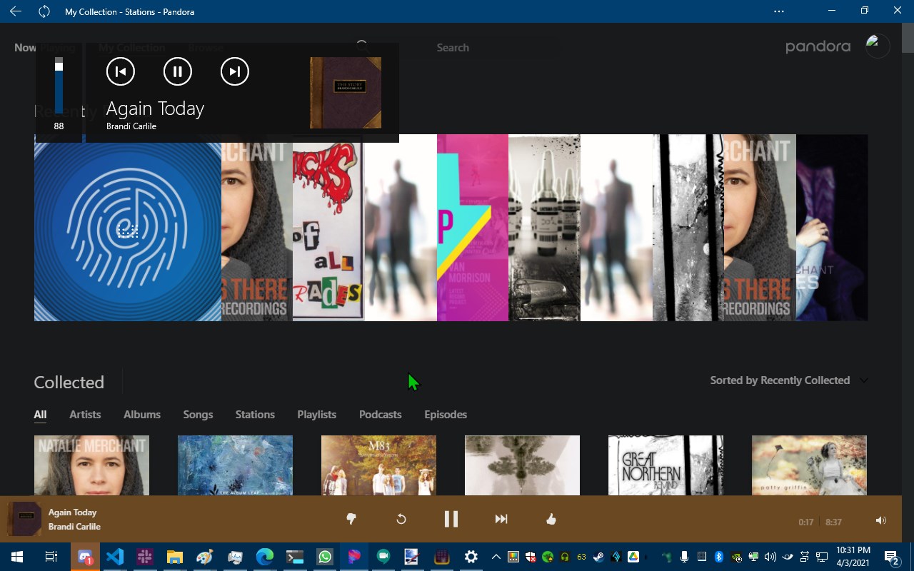Screen dimensions: 914x571
Task: Open the Windows Start menu
Action: coord(16,557)
